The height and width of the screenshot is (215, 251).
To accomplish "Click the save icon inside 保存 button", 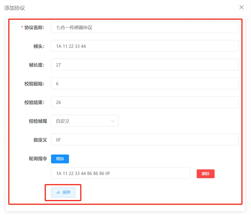I will point(58,192).
